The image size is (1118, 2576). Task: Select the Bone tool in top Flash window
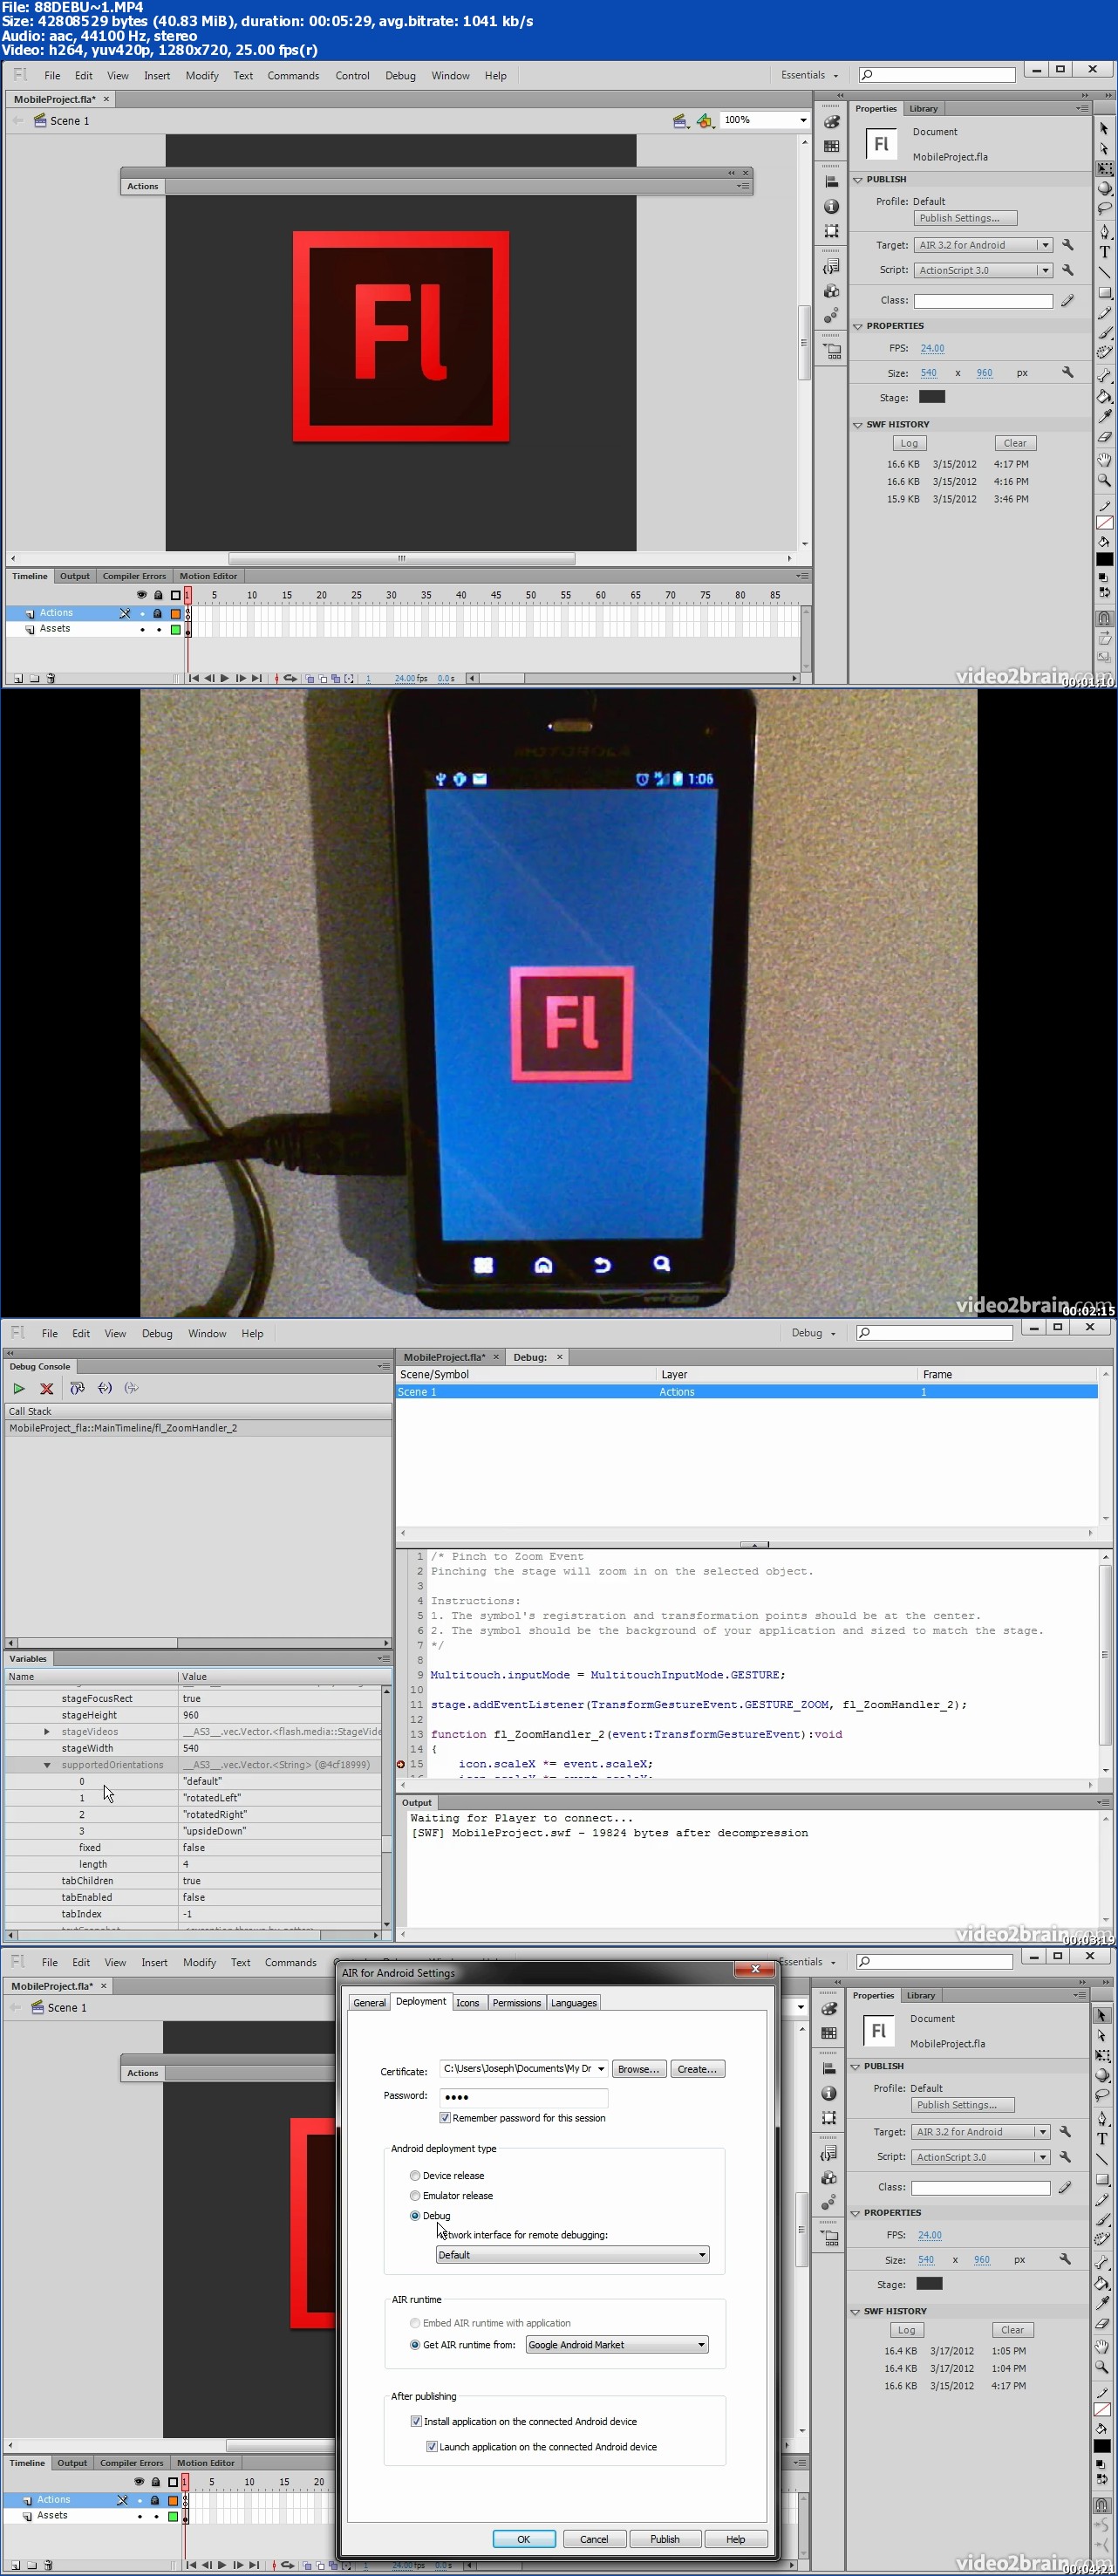(1104, 376)
